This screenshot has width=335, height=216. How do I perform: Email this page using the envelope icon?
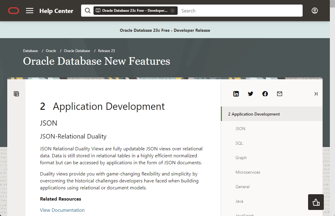[280, 94]
